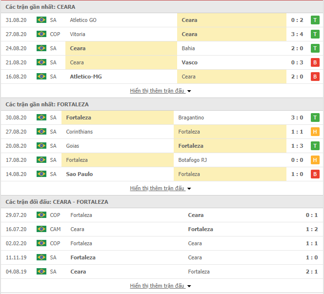Open Bragantino team link
The width and height of the screenshot is (324, 294).
point(191,118)
